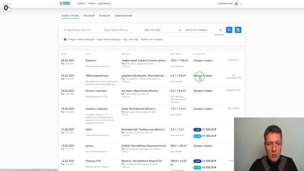The width and height of the screenshot is (304, 171).
Task: Click Запрос ставки in the доска row
Action: click(x=203, y=146)
